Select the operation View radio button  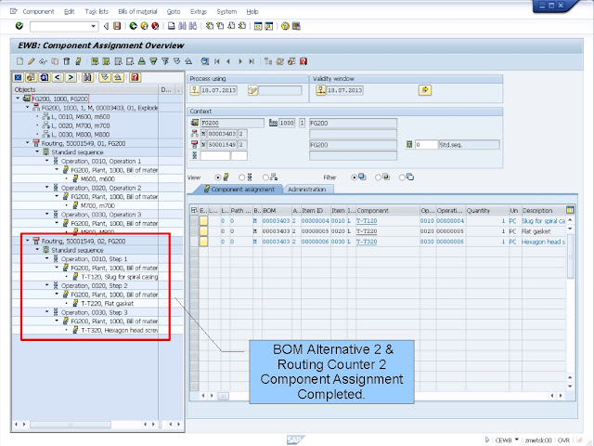coord(241,177)
